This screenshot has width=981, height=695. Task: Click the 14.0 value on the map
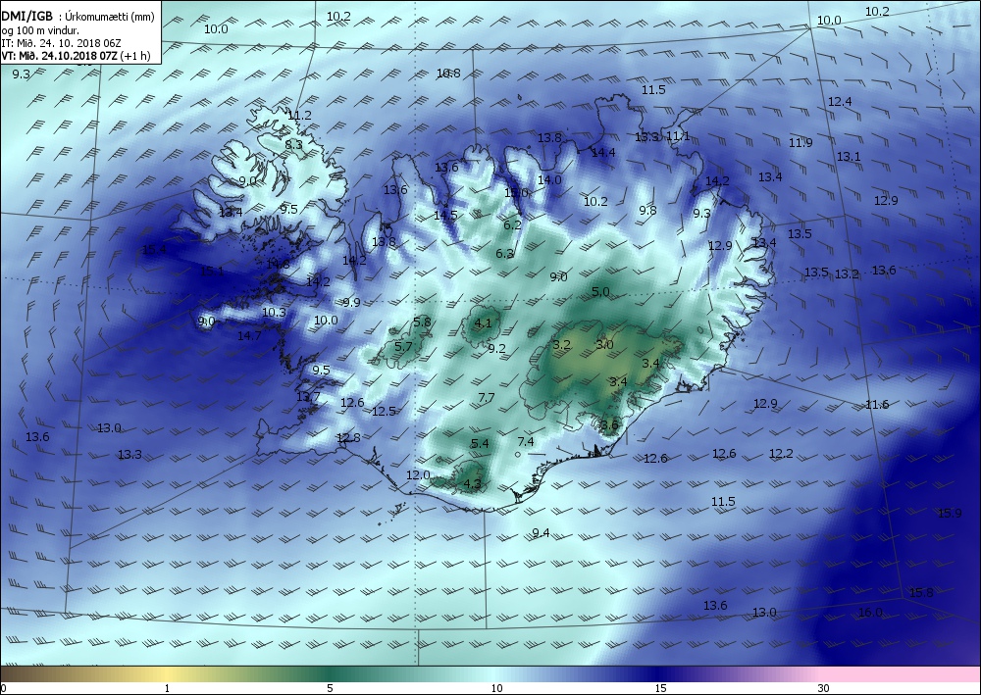(x=549, y=179)
